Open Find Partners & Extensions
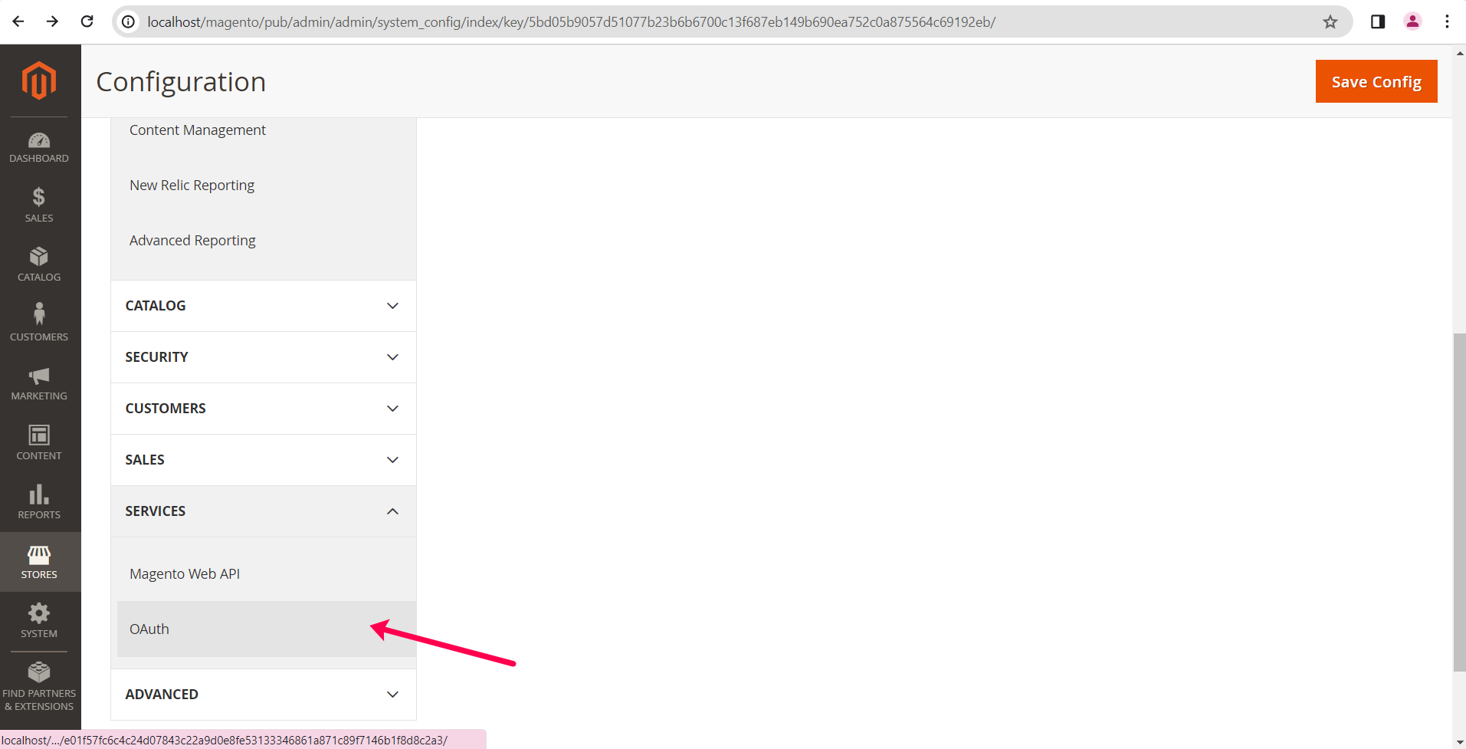The height and width of the screenshot is (749, 1466). point(39,685)
